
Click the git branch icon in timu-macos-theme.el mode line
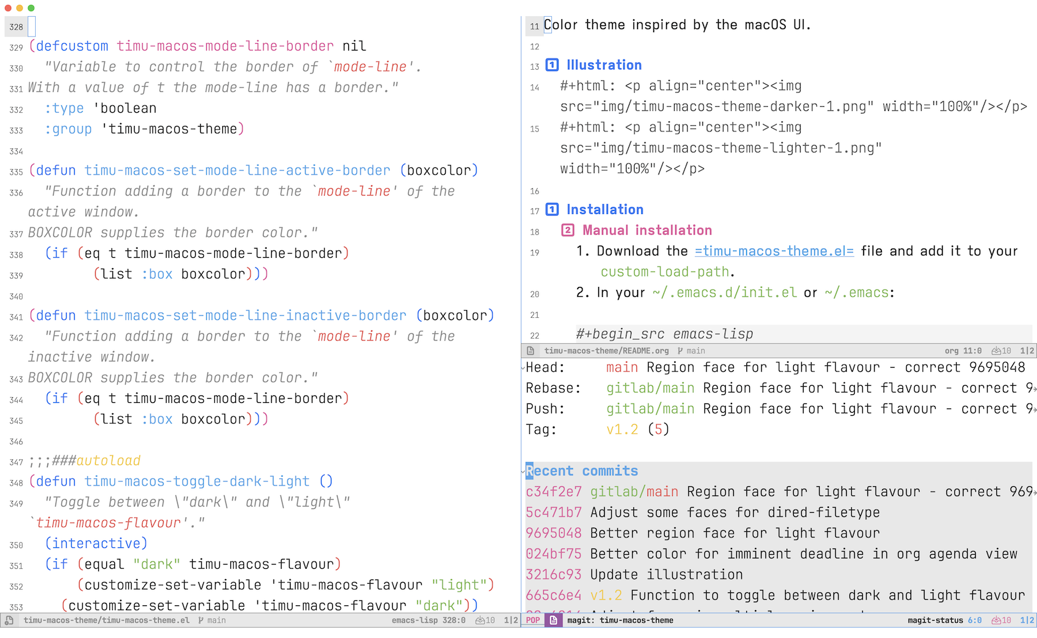201,620
